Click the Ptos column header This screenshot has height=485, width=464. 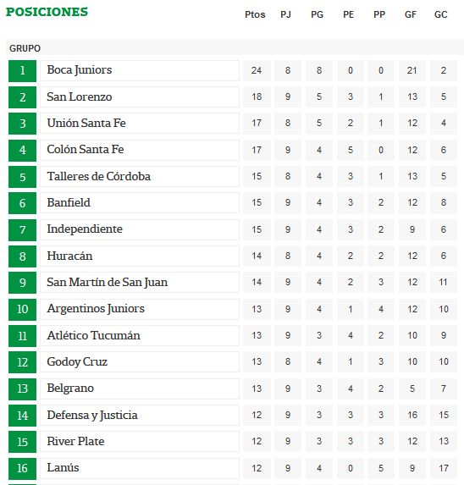coord(255,14)
